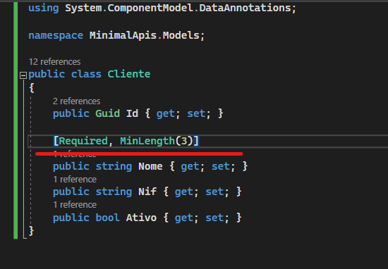Select the Cliente class name

[129, 74]
